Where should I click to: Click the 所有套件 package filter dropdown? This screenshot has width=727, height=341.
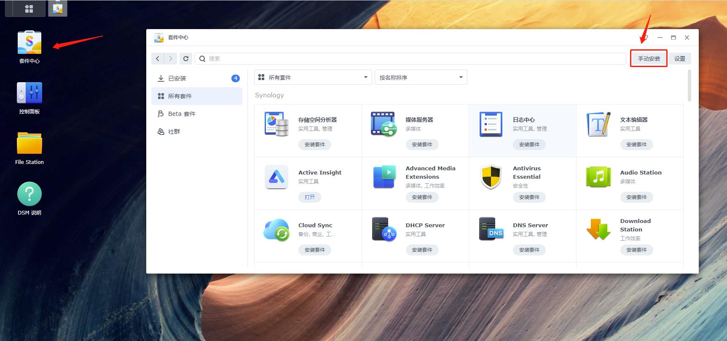(313, 77)
